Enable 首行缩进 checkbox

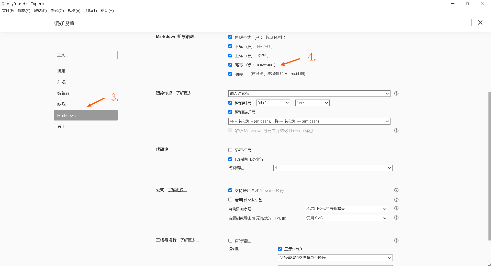pos(230,240)
